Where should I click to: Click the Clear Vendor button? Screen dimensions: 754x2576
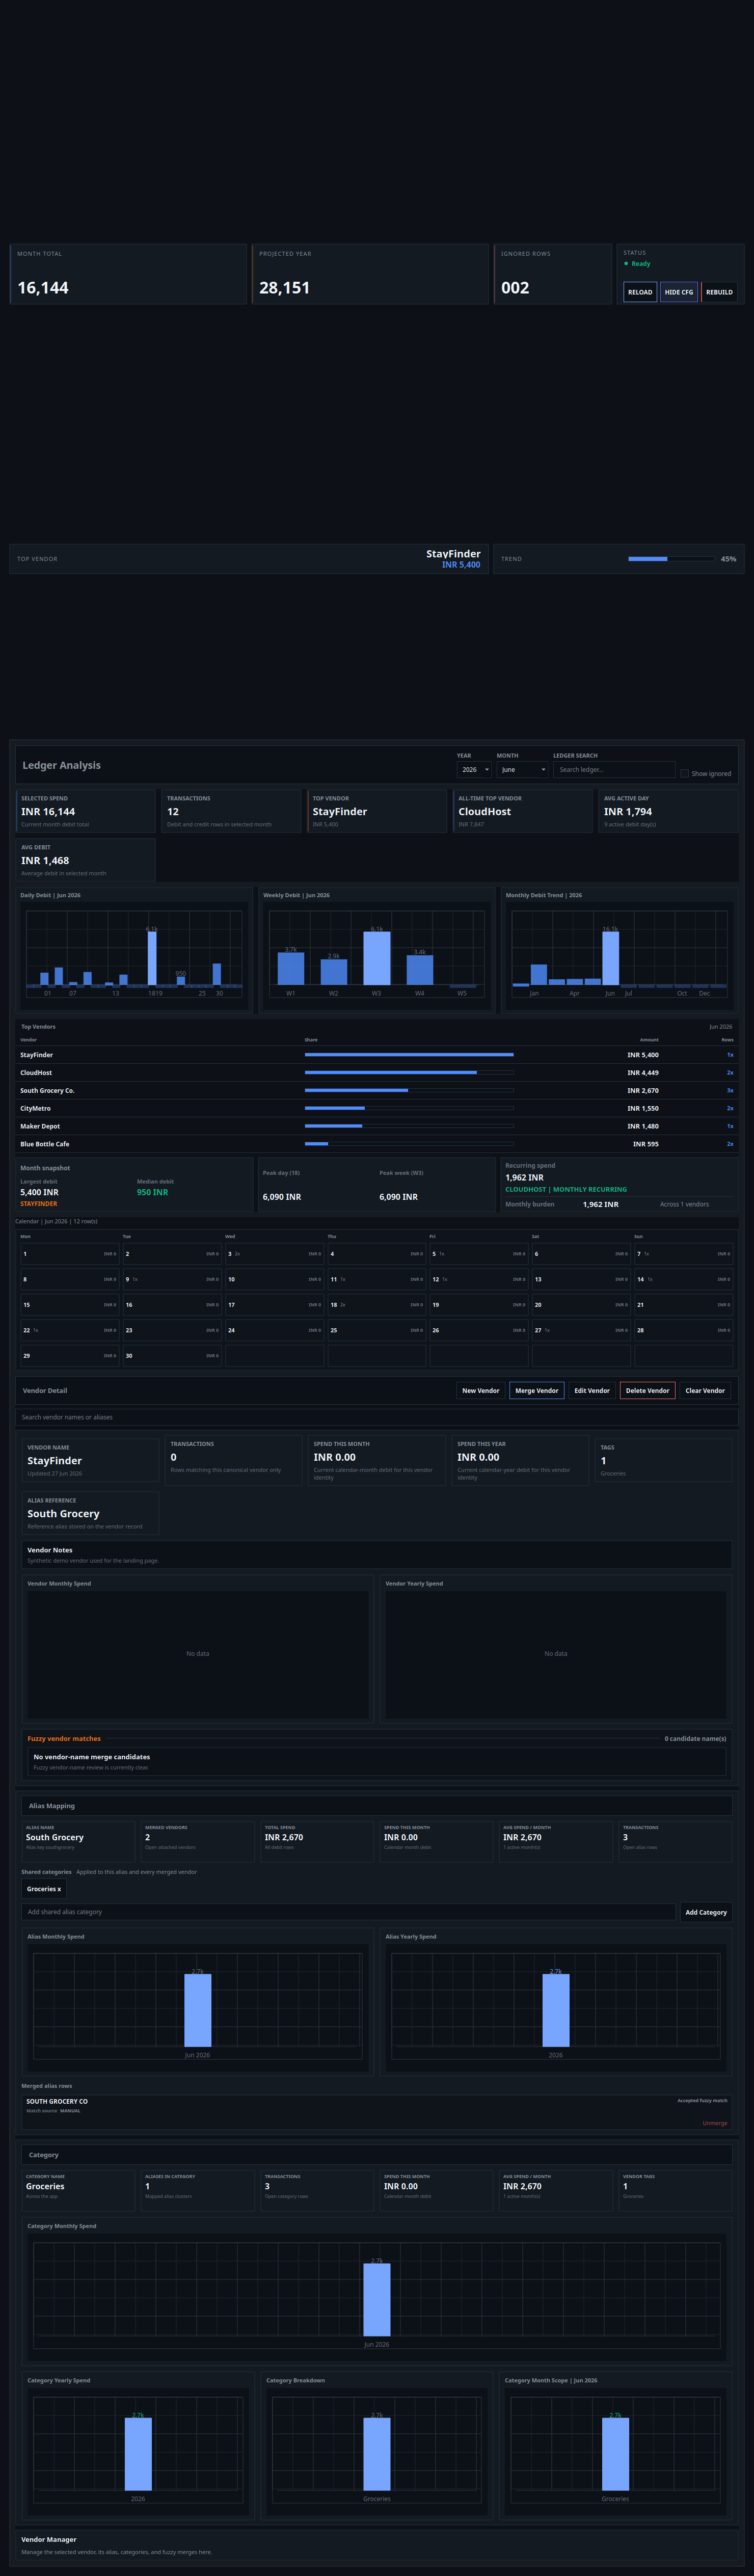pyautogui.click(x=705, y=1391)
